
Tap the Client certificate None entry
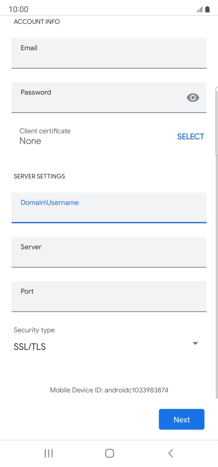(x=45, y=136)
